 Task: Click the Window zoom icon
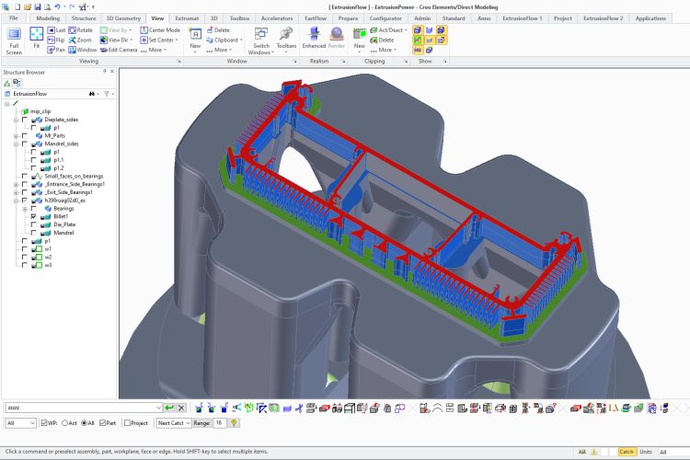click(72, 50)
